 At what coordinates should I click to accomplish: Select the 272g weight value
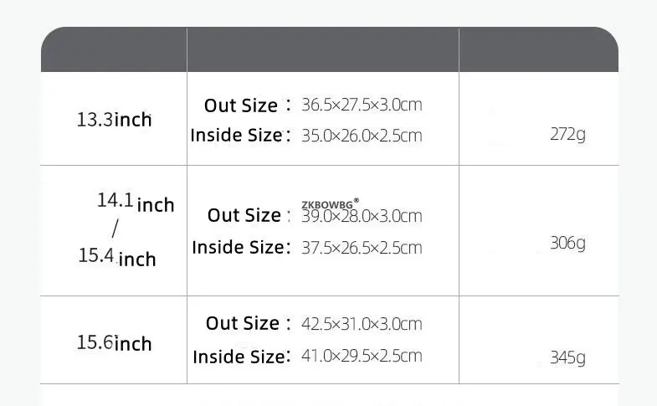(x=567, y=135)
